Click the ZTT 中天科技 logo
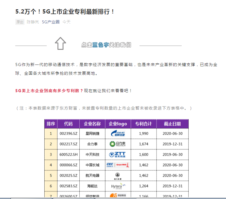The image size is (226, 199). point(117,155)
